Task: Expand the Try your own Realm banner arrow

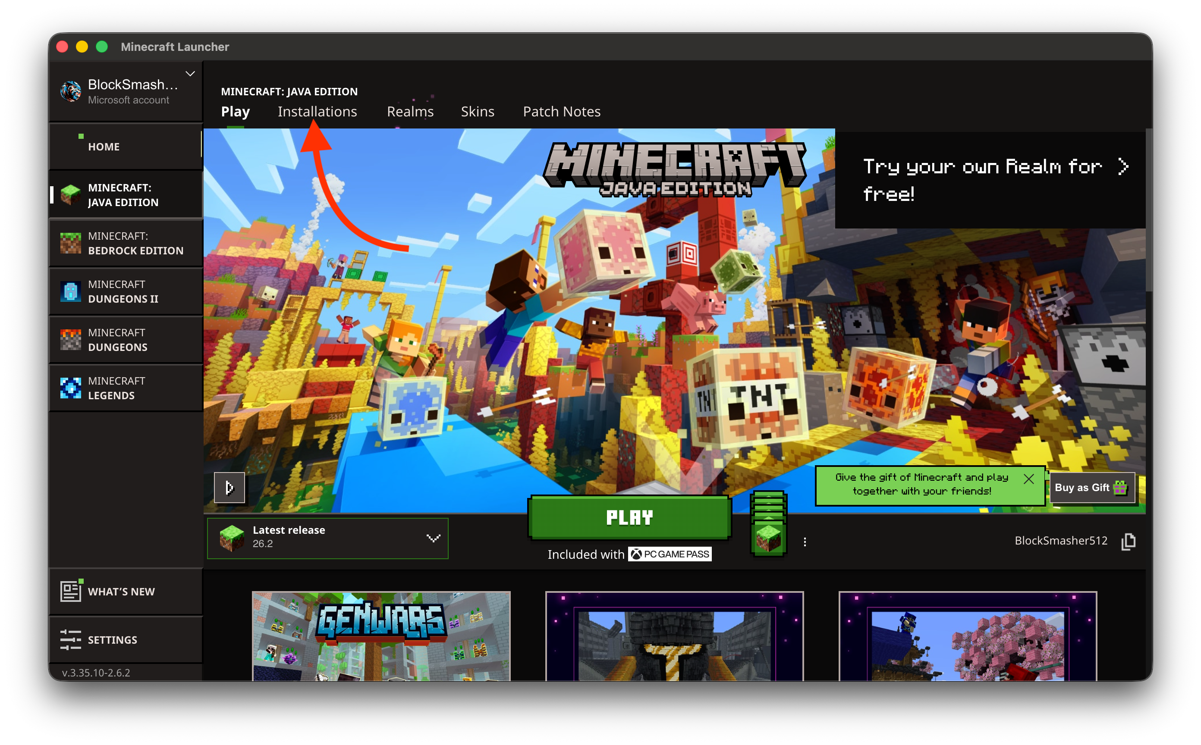Action: pos(1123,166)
